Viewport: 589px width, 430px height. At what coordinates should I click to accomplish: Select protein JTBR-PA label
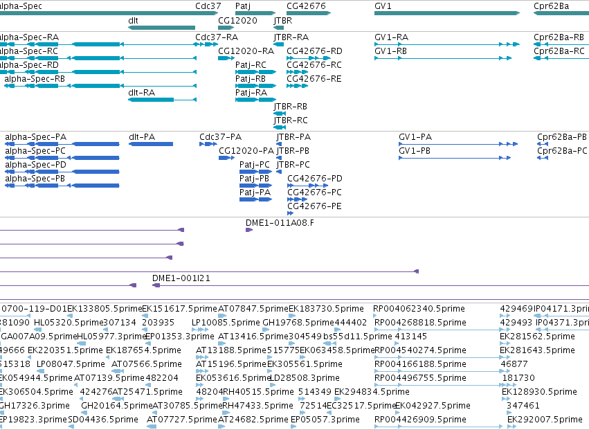(293, 137)
